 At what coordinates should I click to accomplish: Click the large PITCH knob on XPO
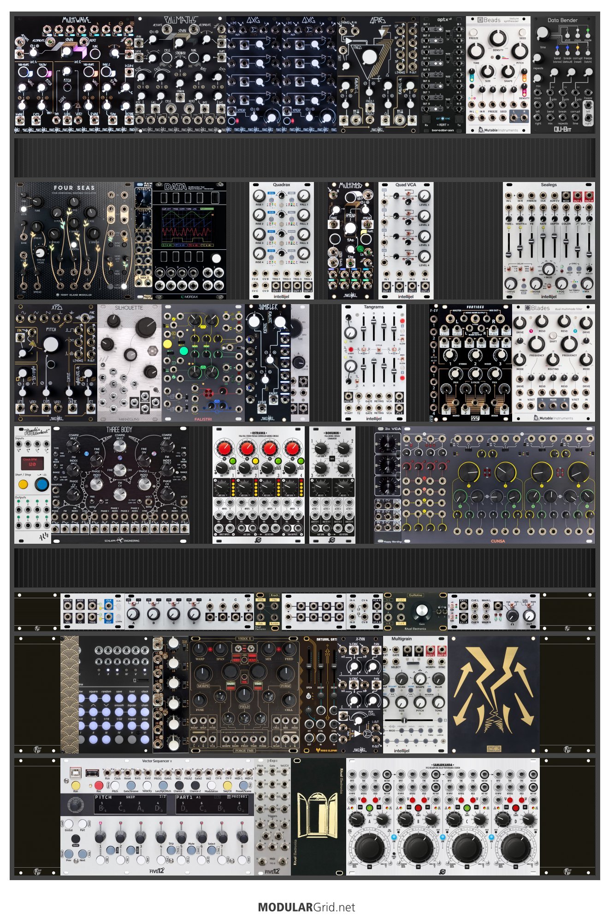click(x=51, y=344)
